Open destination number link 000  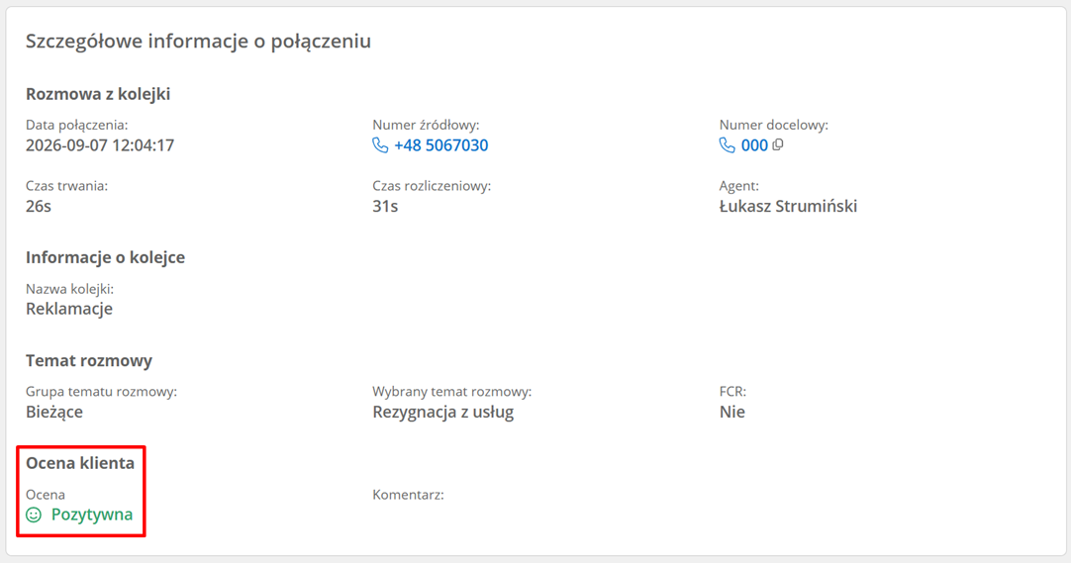tap(754, 145)
